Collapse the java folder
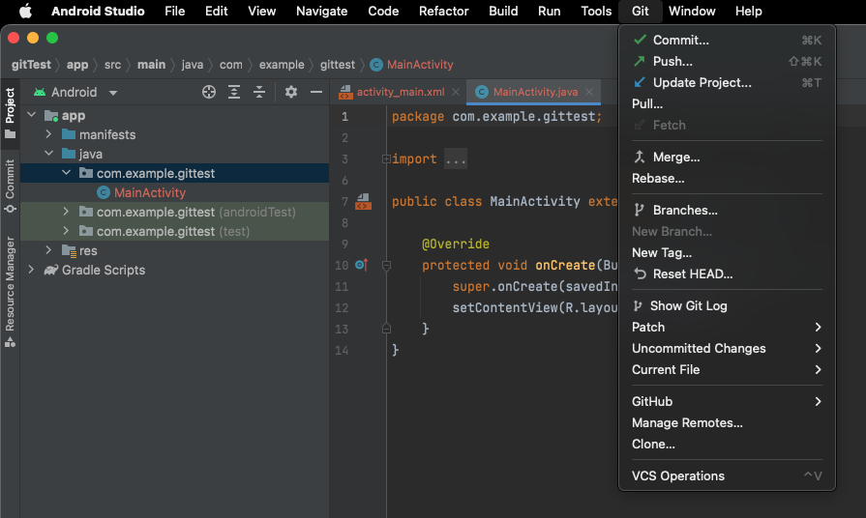The height and width of the screenshot is (518, 866). pos(48,154)
